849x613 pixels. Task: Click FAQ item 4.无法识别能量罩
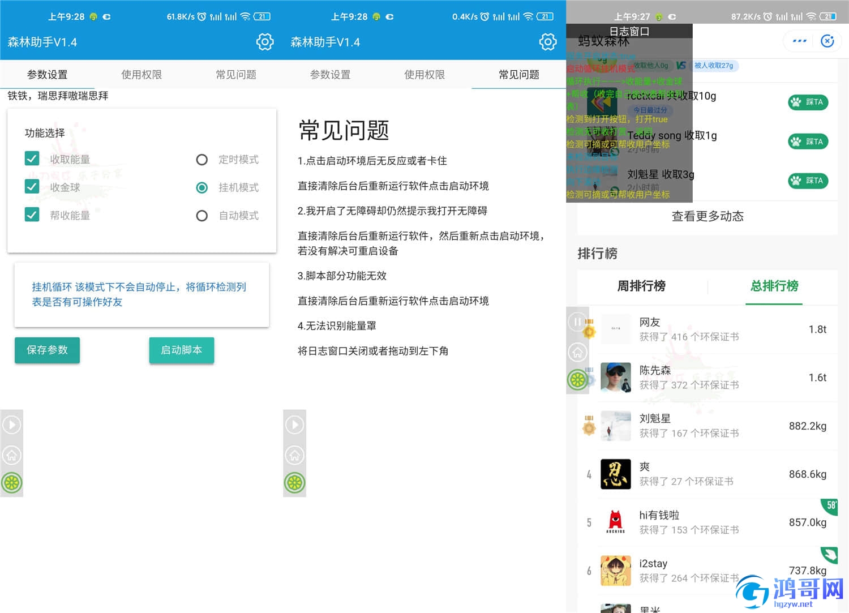coord(337,326)
